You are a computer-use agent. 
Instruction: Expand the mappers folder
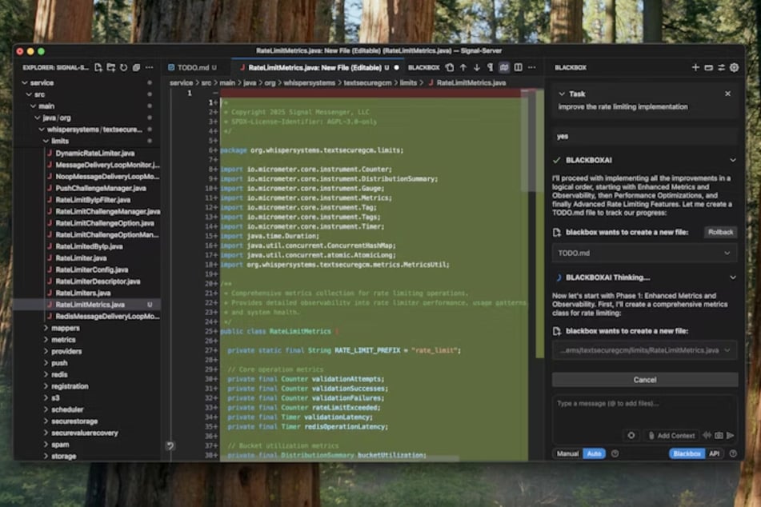(65, 328)
